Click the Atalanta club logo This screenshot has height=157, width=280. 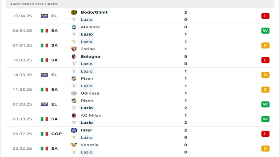click(x=74, y=27)
